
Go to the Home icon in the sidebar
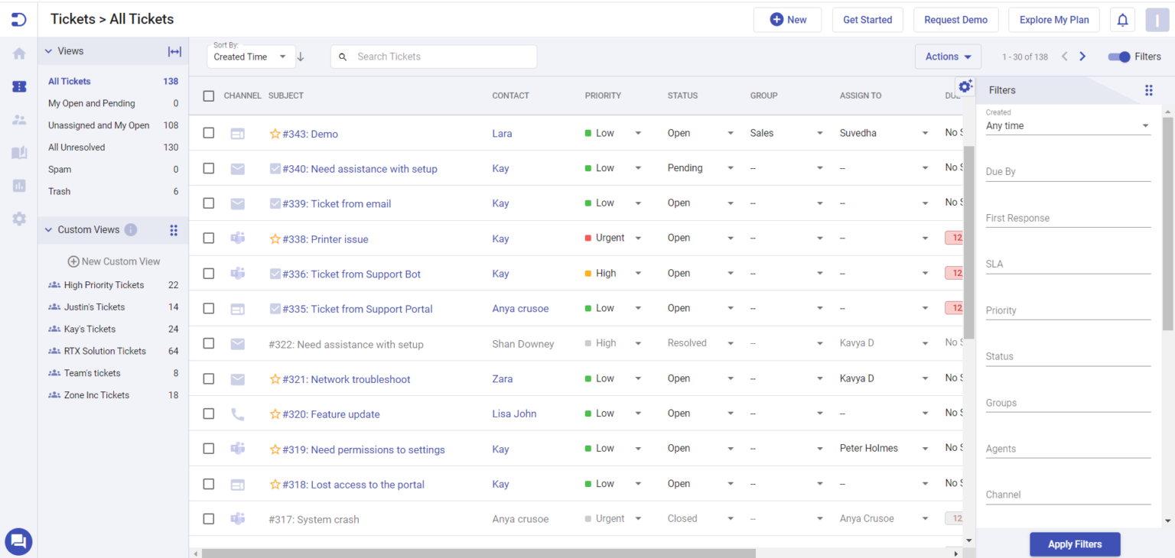[18, 52]
